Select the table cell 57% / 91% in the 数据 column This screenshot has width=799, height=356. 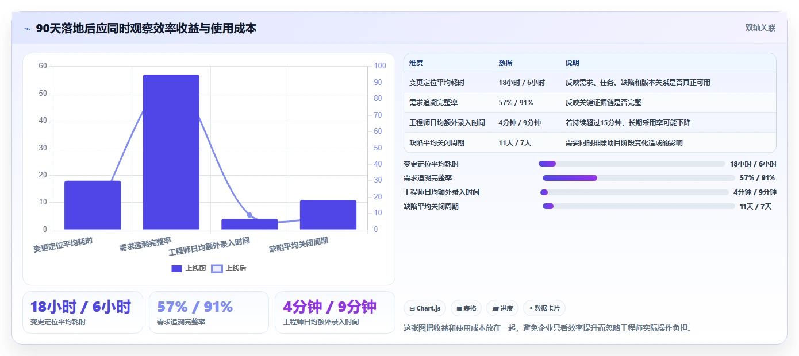tap(516, 103)
